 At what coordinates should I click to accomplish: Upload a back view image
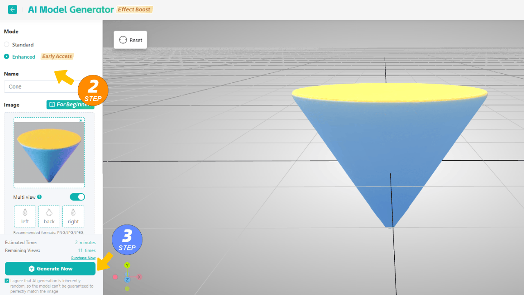[x=49, y=216]
